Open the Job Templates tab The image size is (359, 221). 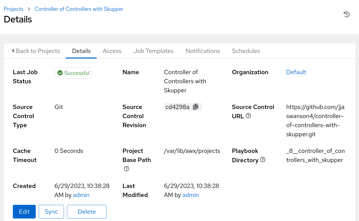[x=153, y=51]
